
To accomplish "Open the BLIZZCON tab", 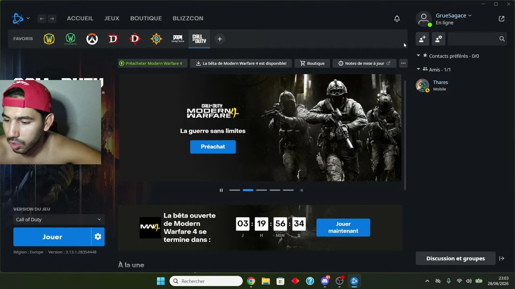I will (x=188, y=18).
